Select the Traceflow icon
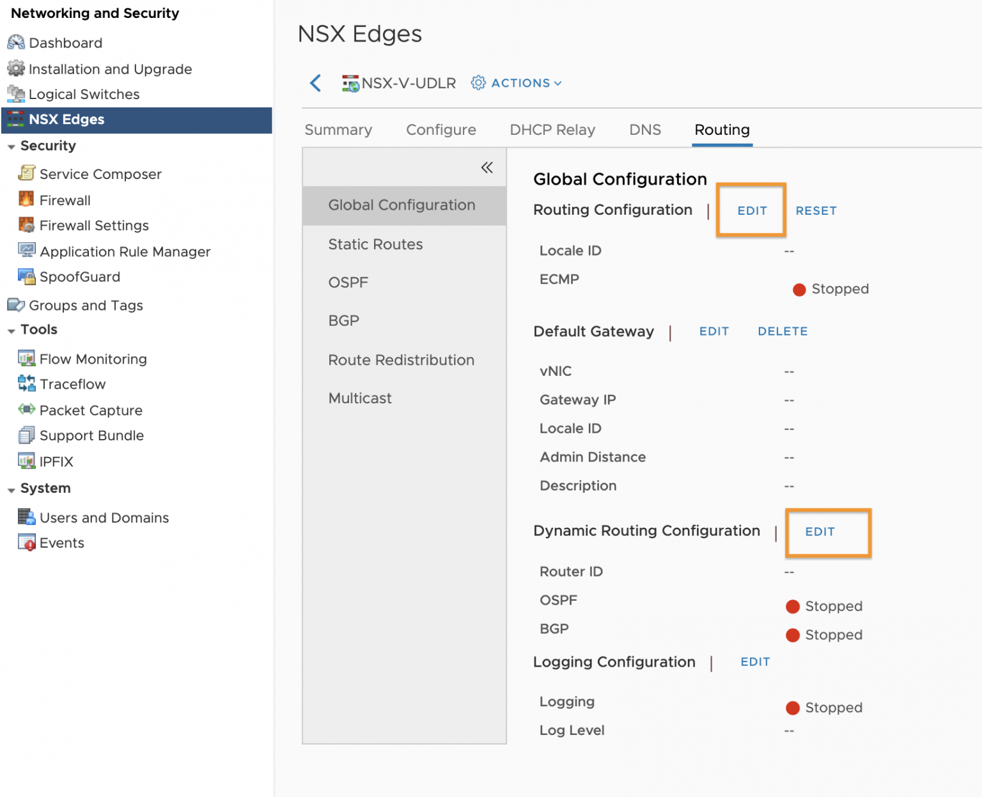Screen dimensions: 982x797 (x=26, y=384)
